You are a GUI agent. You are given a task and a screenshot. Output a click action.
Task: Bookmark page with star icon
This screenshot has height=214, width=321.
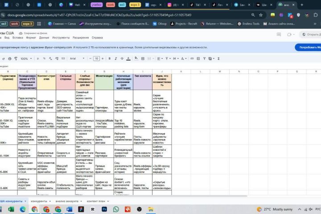click(x=261, y=15)
